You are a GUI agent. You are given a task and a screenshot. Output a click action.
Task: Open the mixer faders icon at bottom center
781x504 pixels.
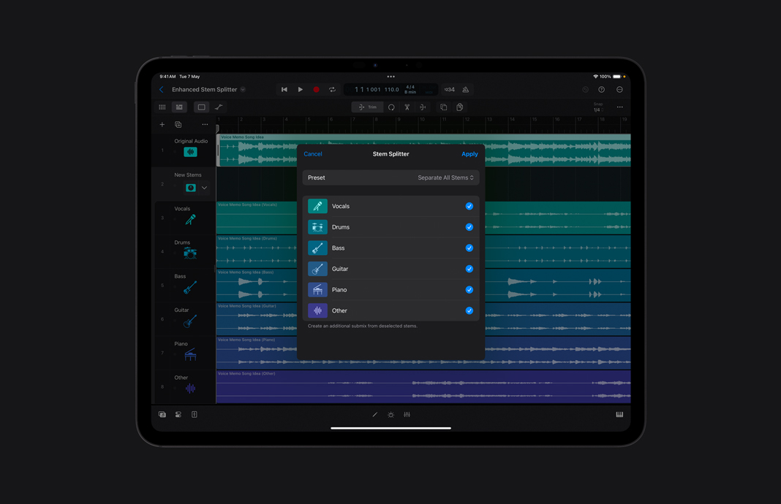pos(407,414)
